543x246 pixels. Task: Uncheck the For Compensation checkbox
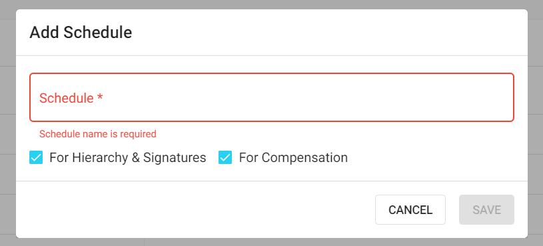225,157
